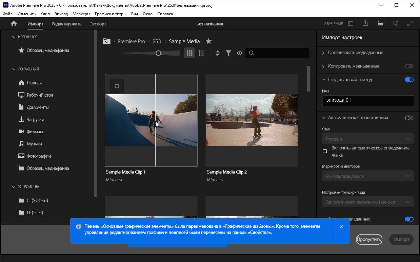This screenshot has height=262, width=420.
Task: Select the Импорт workspace tab
Action: point(35,24)
